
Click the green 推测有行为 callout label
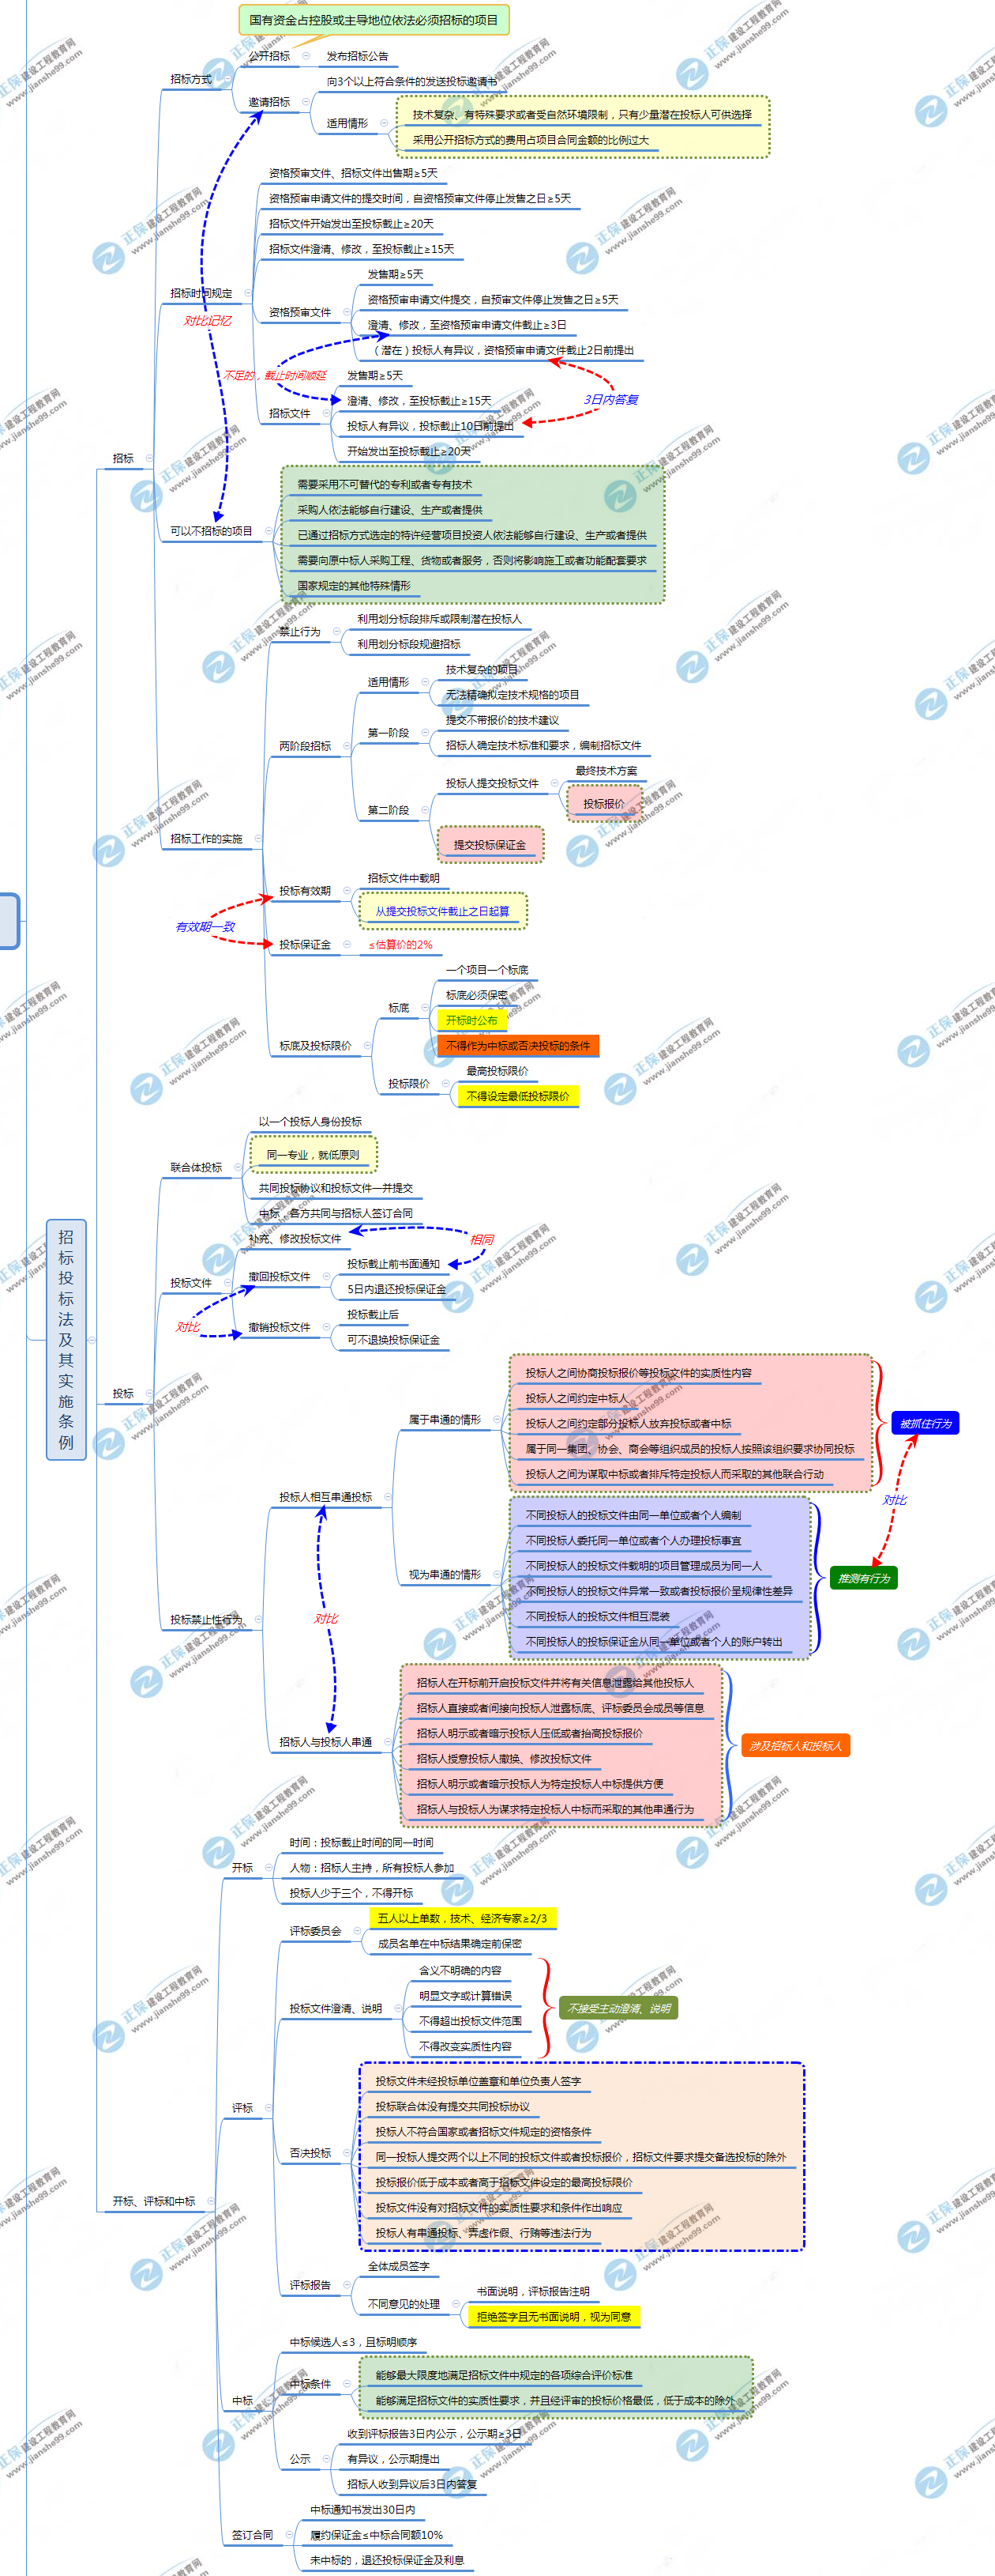(x=863, y=1578)
